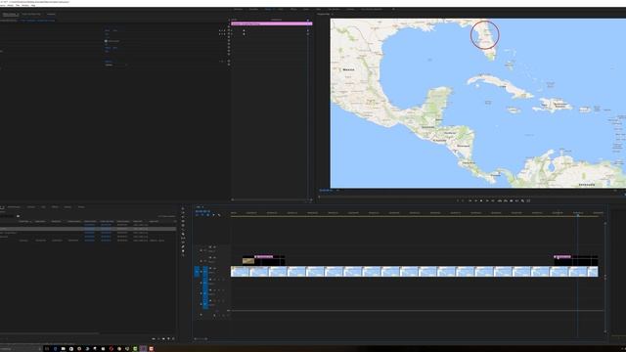Viewport: 626px width, 352px height.
Task: Click Automate to Sequence icon in Project panel
Action: click(154, 339)
